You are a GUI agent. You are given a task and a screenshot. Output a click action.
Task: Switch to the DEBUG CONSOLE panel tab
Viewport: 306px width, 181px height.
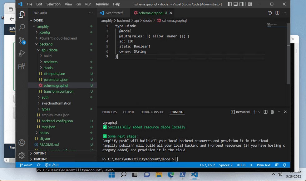tap(152, 112)
